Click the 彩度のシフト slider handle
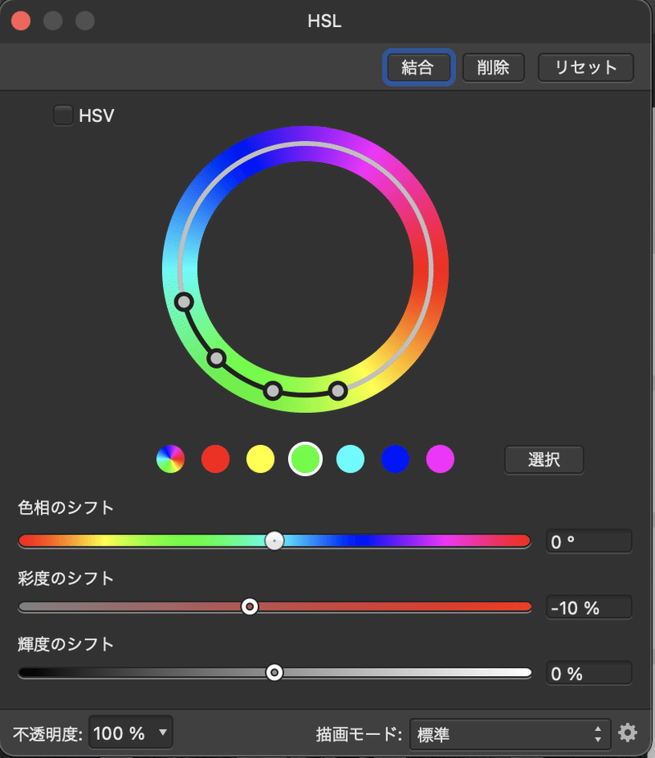655x758 pixels. [250, 606]
